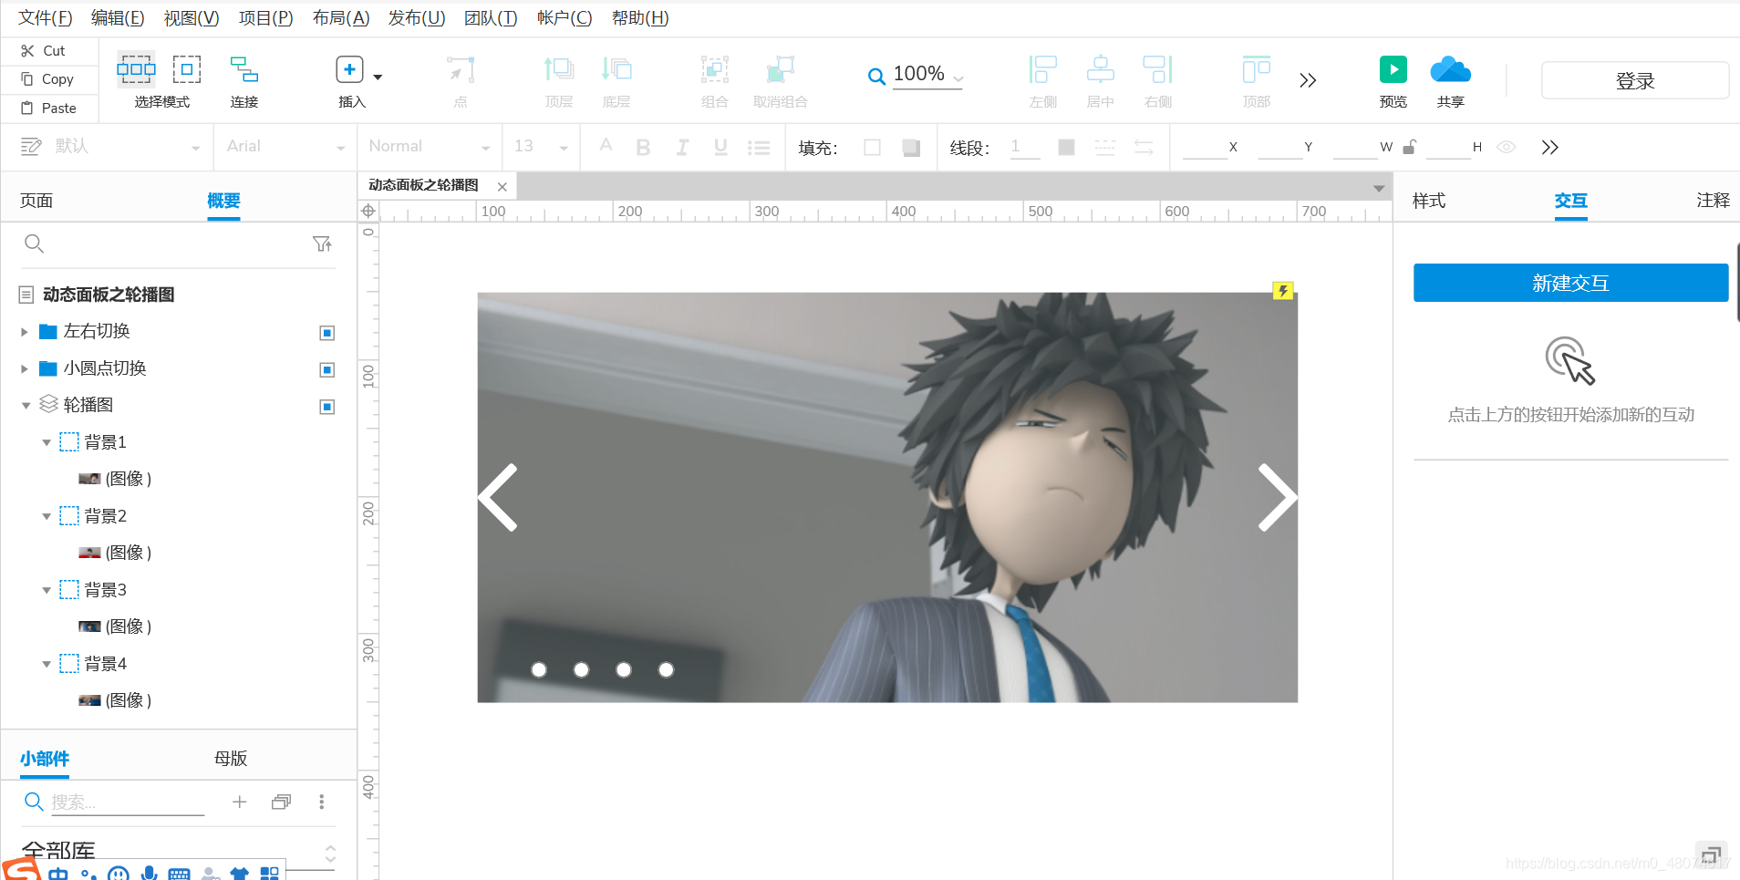Click the 新建交互 button
The image size is (1740, 880).
[x=1570, y=283]
